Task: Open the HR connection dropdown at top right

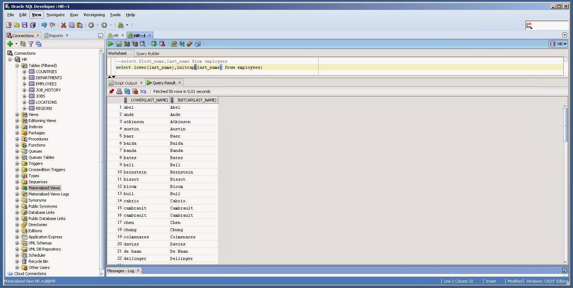Action: 558,44
